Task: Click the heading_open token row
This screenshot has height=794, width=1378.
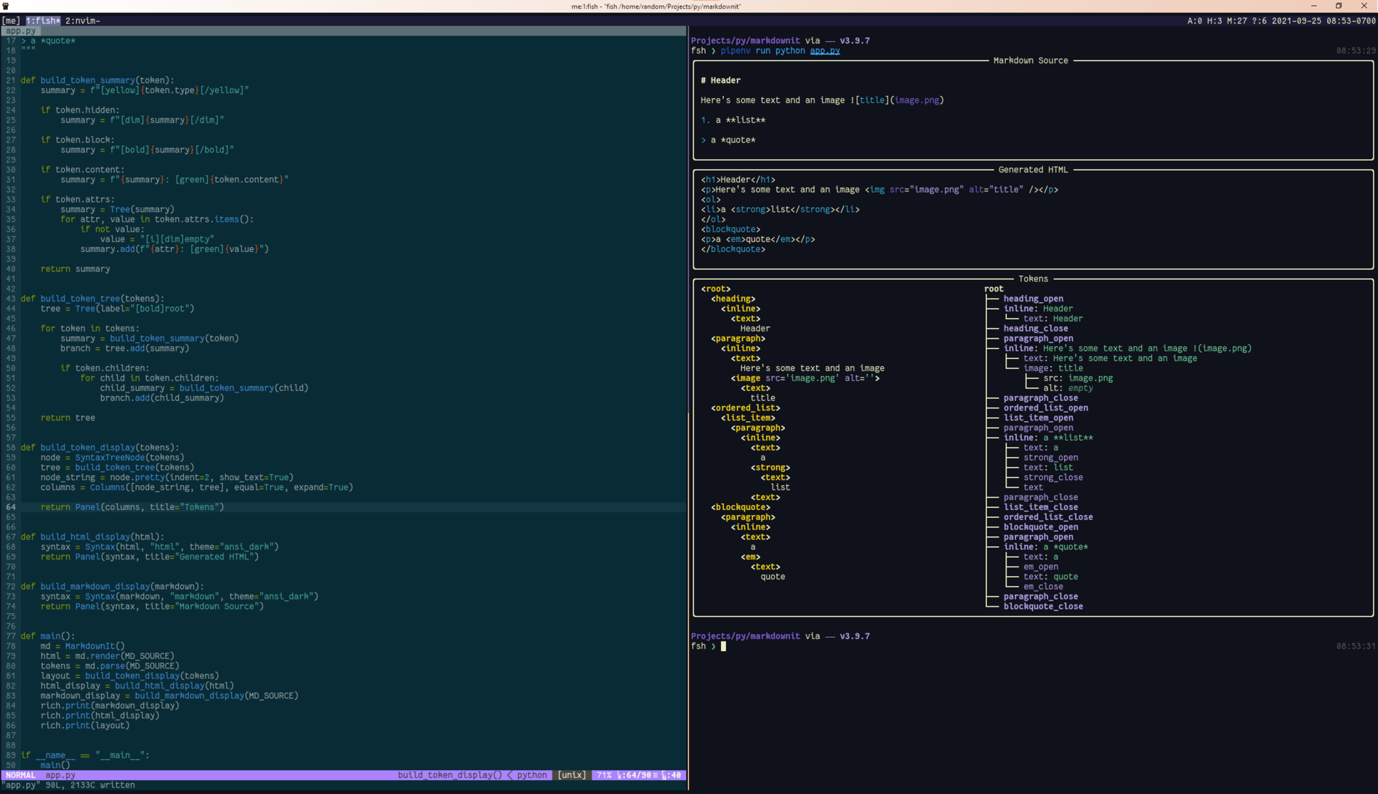Action: click(1033, 299)
